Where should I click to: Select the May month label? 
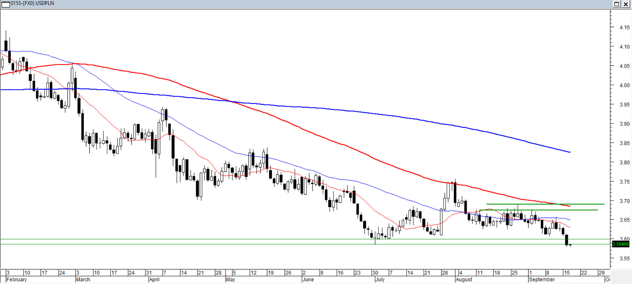tap(230, 280)
